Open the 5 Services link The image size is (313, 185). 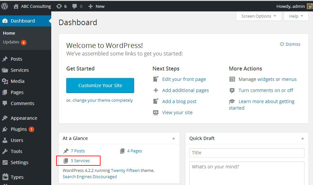coord(80,161)
